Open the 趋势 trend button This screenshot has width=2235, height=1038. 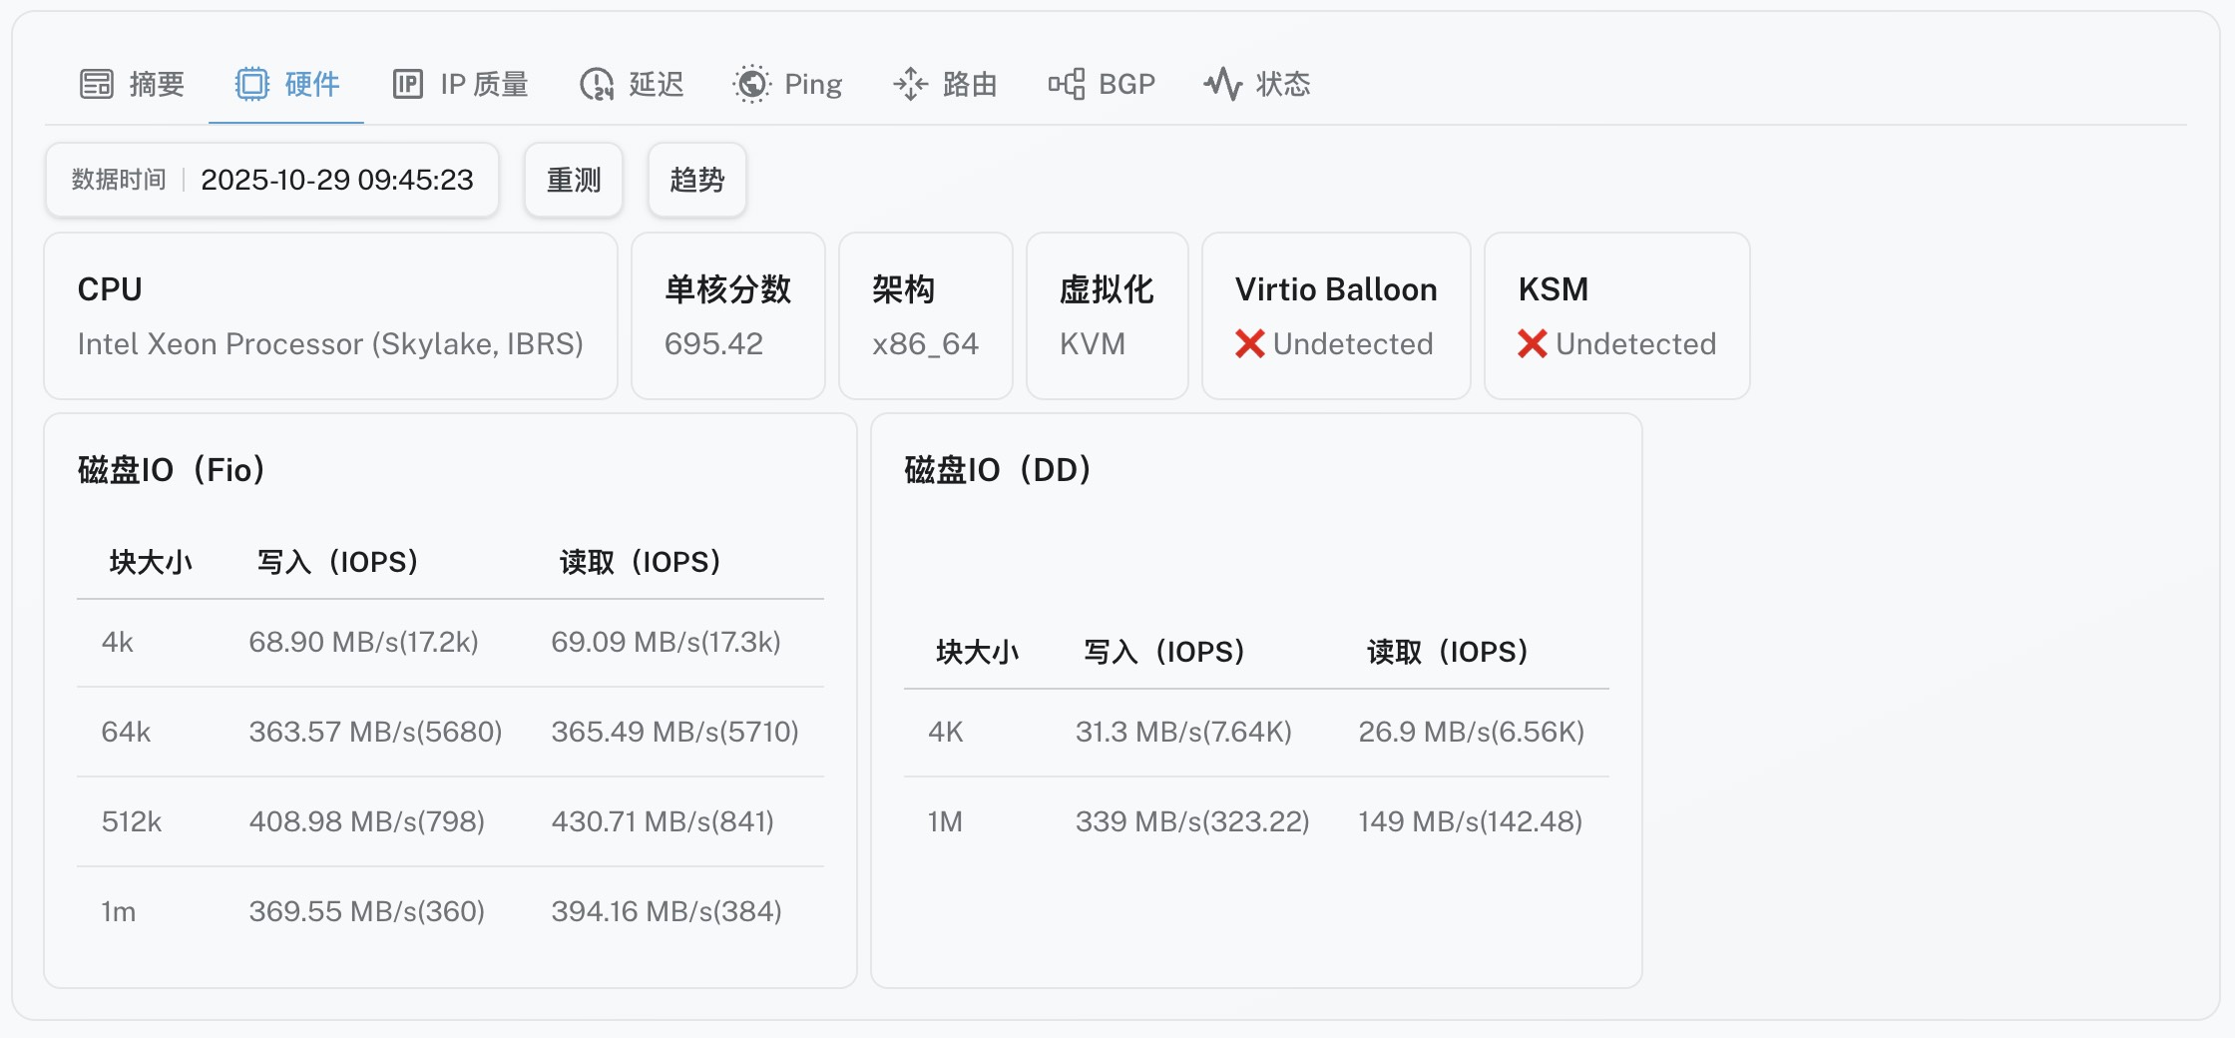click(x=696, y=181)
